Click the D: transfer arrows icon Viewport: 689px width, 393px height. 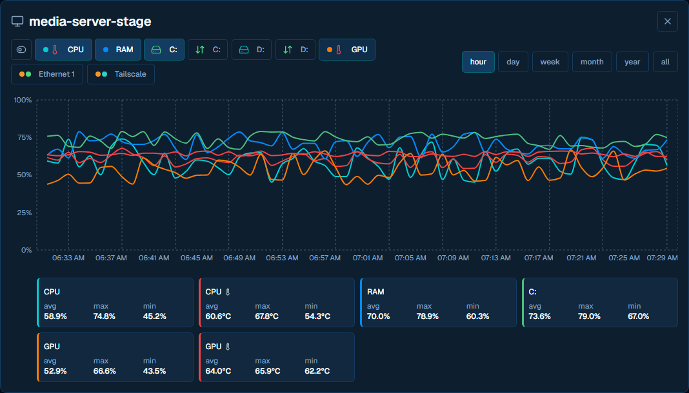[x=288, y=50]
